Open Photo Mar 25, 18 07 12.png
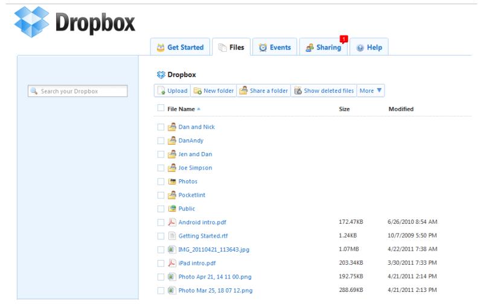This screenshot has width=483, height=304. 216,291
